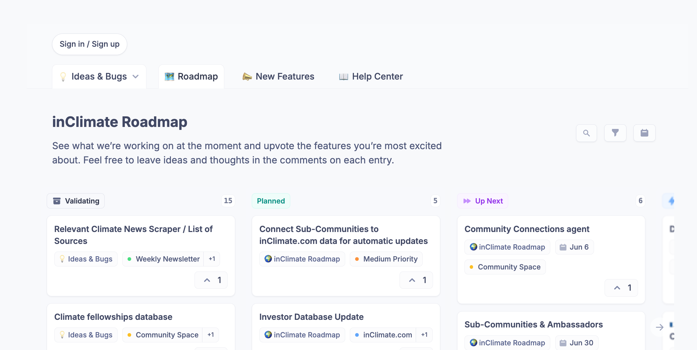Click the Up Next column label
The width and height of the screenshot is (697, 350).
(483, 201)
